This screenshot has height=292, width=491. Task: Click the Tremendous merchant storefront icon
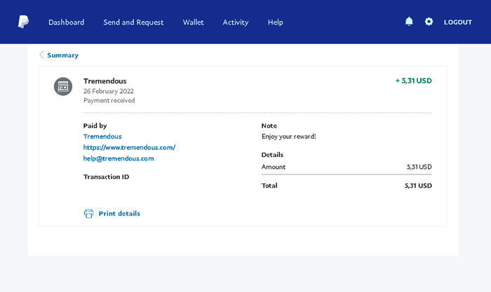63,87
